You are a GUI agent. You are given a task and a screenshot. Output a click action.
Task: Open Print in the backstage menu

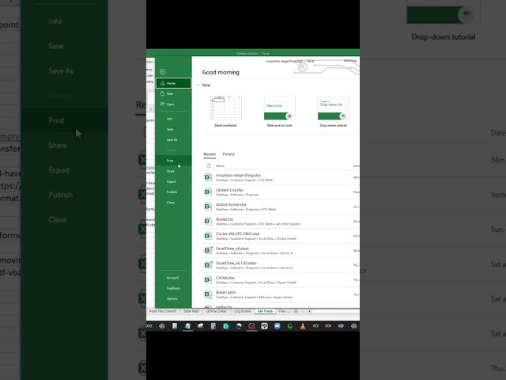[174, 161]
